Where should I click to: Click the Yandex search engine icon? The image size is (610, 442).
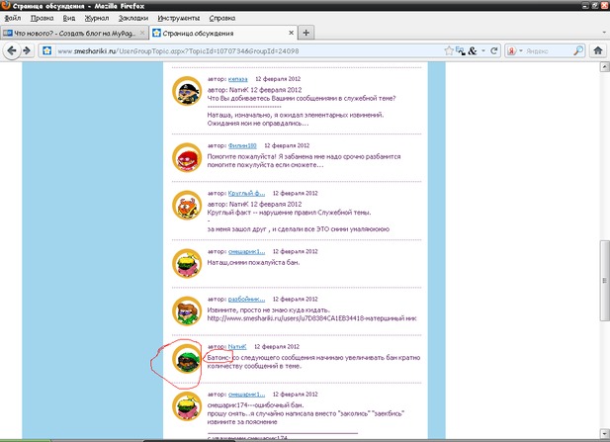(511, 51)
